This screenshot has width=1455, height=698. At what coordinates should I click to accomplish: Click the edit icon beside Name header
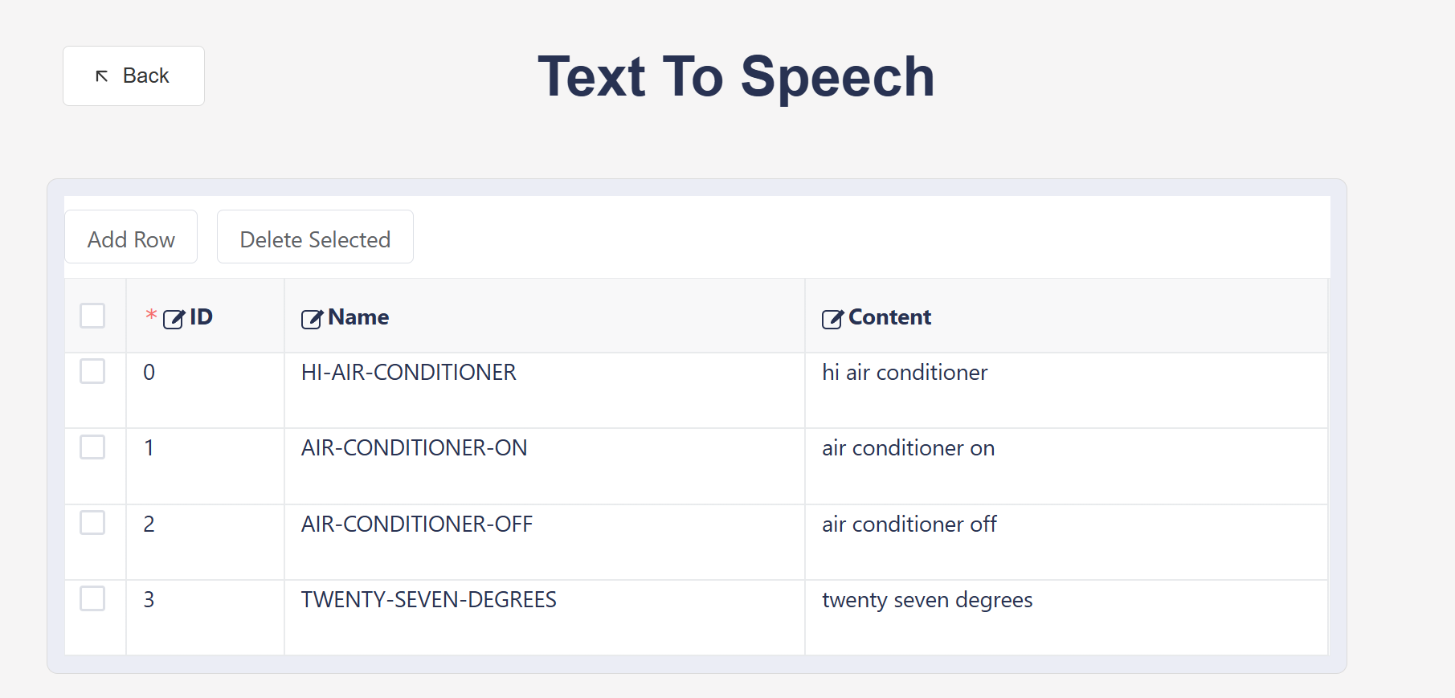point(312,319)
